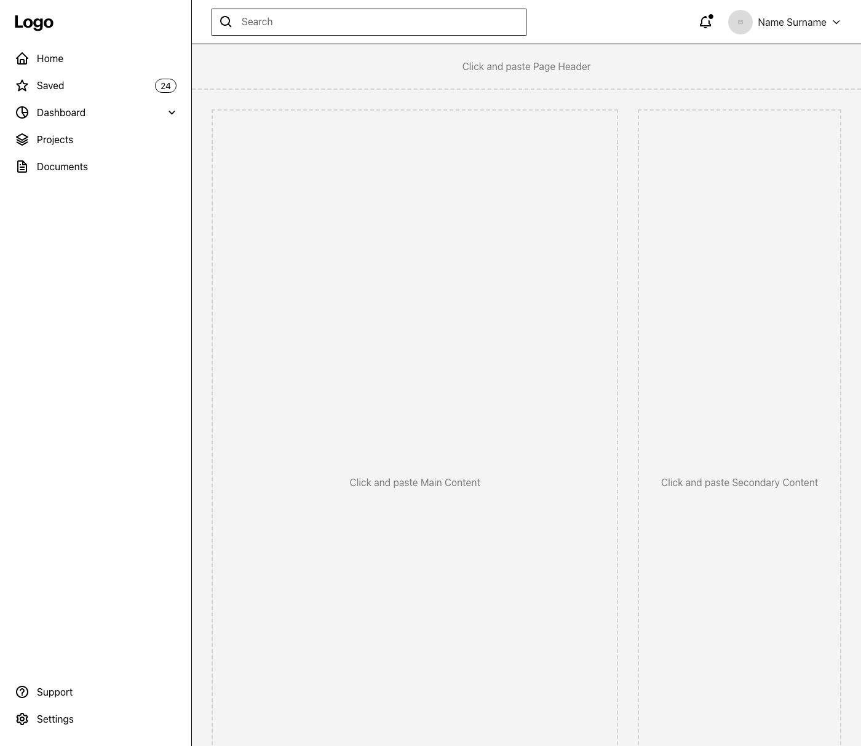Focus the Search input field
Viewport: 861px width, 746px height.
[369, 22]
